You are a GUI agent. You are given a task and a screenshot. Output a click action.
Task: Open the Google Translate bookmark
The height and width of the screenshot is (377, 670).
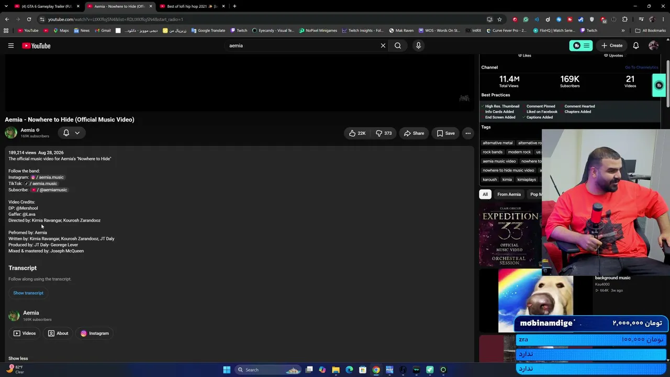tap(208, 30)
